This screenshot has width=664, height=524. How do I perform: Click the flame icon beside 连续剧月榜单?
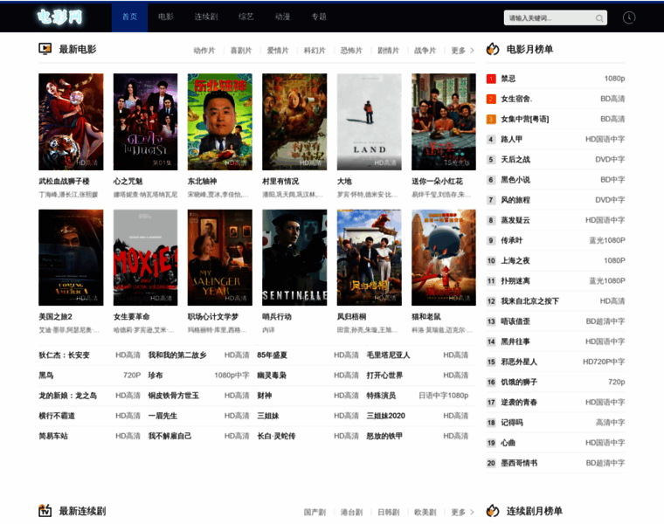point(493,511)
